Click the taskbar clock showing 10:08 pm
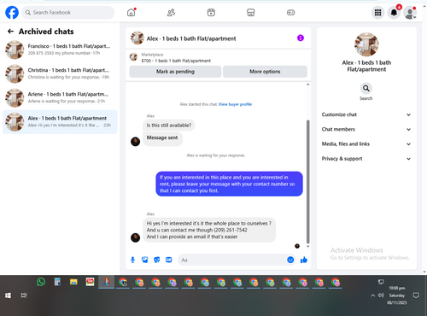This screenshot has width=427, height=316. (x=397, y=296)
